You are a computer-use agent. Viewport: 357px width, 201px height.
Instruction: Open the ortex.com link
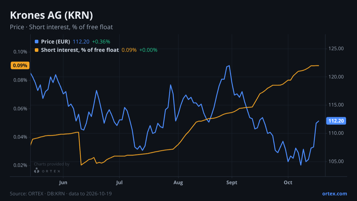coord(334,194)
